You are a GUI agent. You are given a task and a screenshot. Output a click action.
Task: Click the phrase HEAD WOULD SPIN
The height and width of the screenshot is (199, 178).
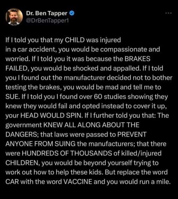click(x=51, y=115)
